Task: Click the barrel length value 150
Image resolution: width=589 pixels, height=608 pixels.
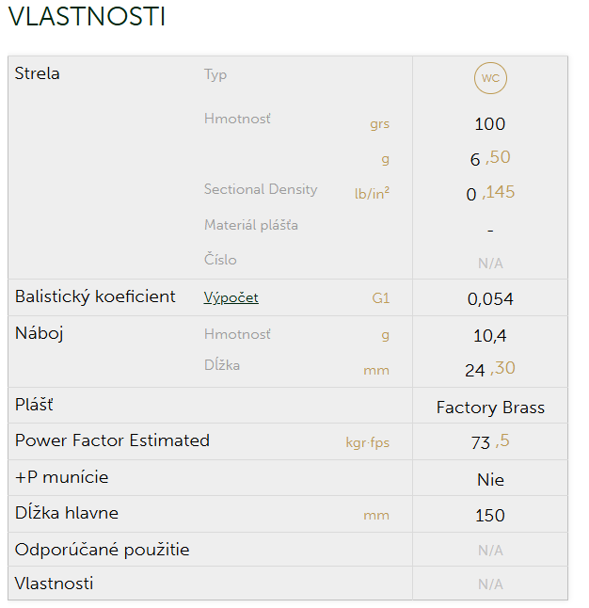Action: [490, 516]
